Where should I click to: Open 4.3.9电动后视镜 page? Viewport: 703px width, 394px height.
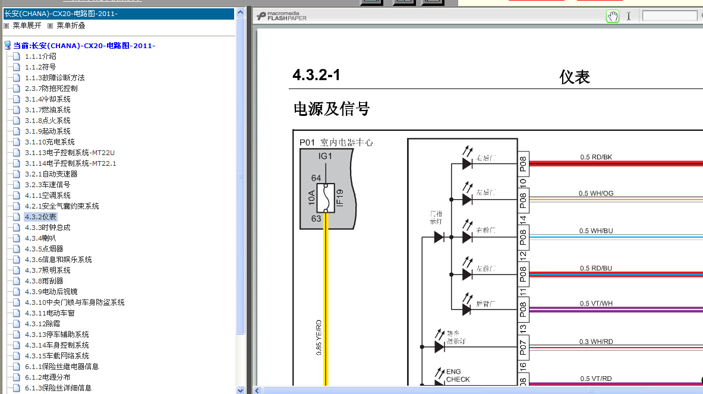tap(51, 292)
